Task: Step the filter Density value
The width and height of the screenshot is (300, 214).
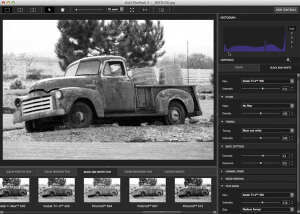Action: pos(292,113)
